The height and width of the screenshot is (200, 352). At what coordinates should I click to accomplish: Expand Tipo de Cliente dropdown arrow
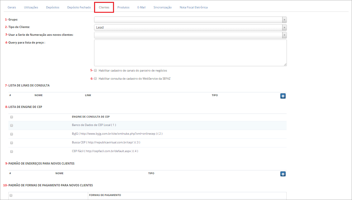284,27
